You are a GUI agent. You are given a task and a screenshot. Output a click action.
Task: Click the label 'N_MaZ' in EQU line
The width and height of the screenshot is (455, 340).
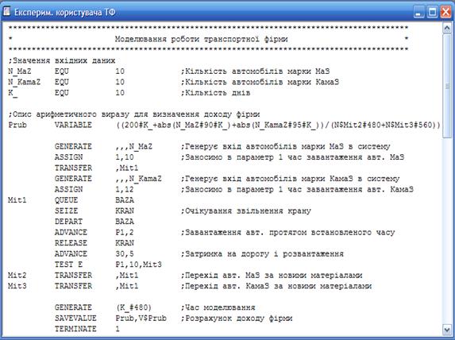pos(20,71)
